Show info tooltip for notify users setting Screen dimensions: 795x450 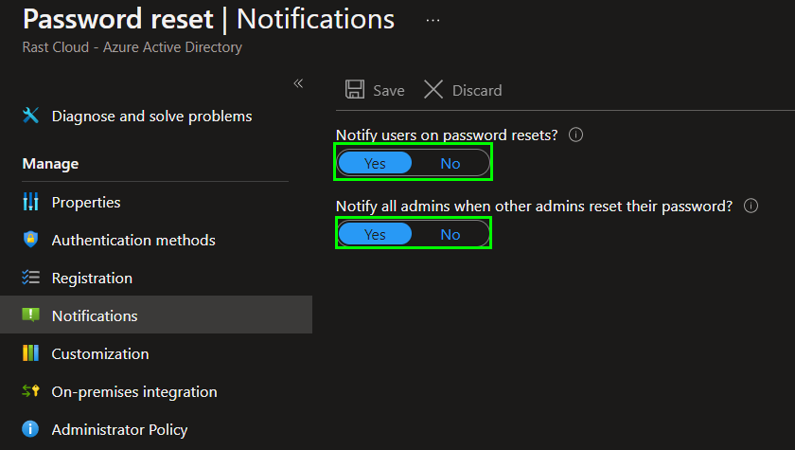[x=576, y=135]
